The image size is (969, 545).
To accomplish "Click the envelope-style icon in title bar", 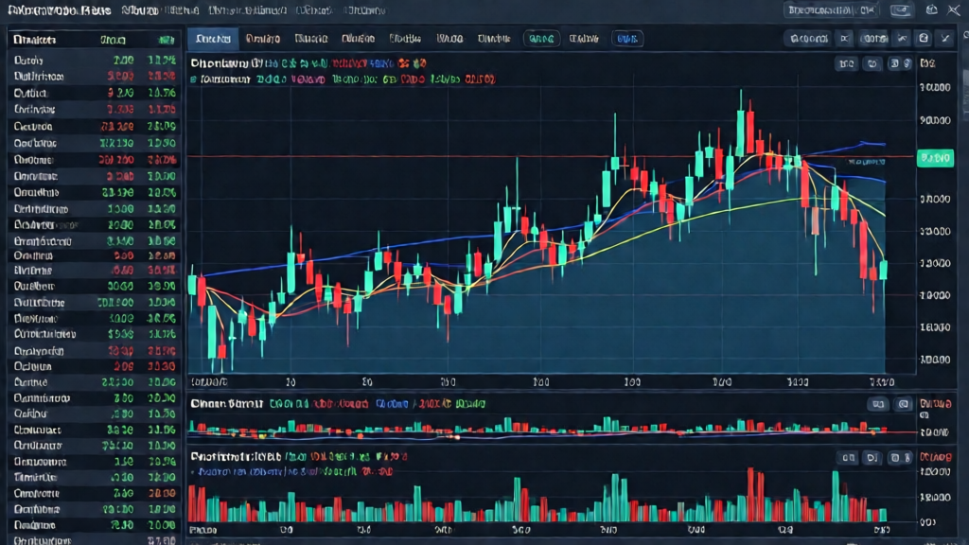I will 901,9.
